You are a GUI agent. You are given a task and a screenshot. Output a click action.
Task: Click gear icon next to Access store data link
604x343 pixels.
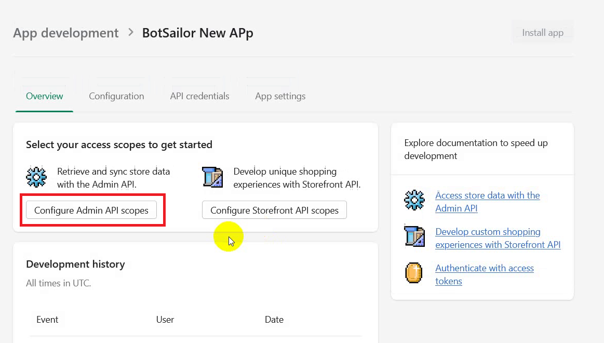pyautogui.click(x=414, y=200)
